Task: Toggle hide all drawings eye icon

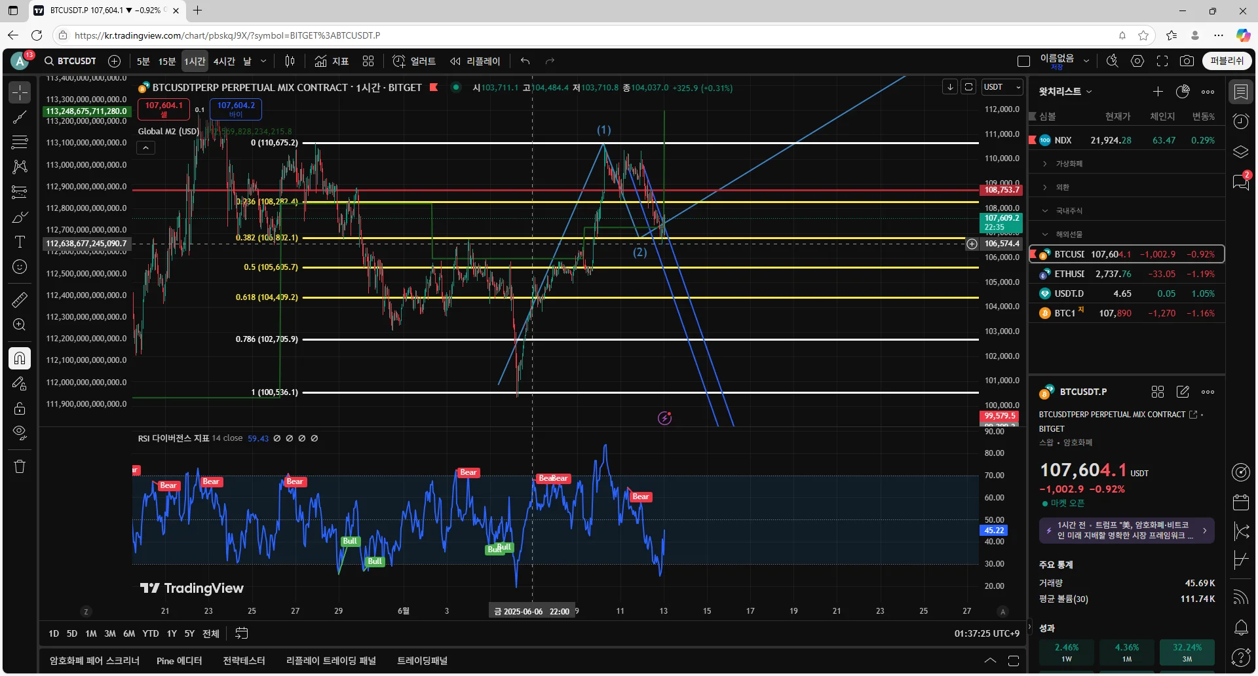Action: [20, 432]
